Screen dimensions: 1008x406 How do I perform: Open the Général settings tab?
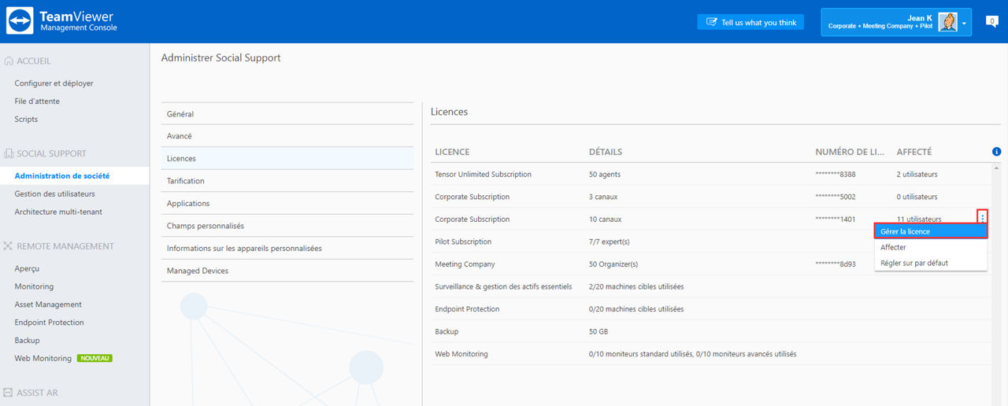tap(287, 114)
